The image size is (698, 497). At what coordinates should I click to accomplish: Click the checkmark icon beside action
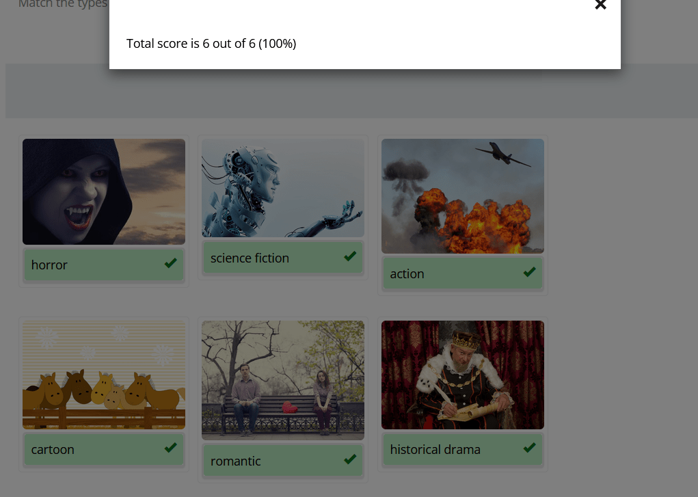point(529,272)
